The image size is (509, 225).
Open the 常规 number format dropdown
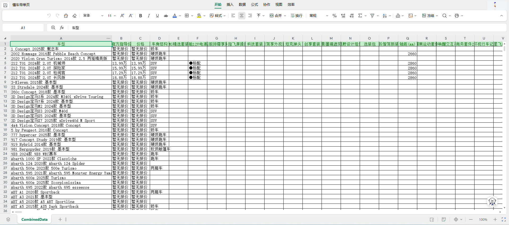point(319,16)
